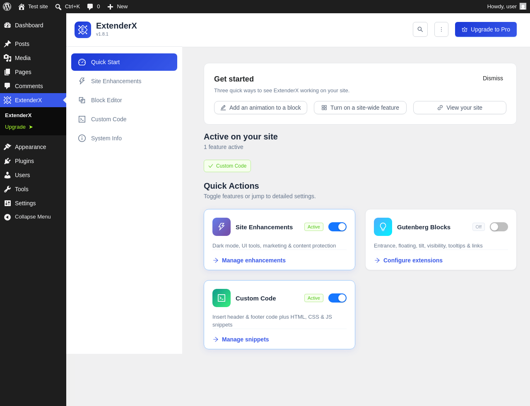The height and width of the screenshot is (406, 530).
Task: Click the Off badge on Gutenberg Blocks
Action: click(x=479, y=227)
